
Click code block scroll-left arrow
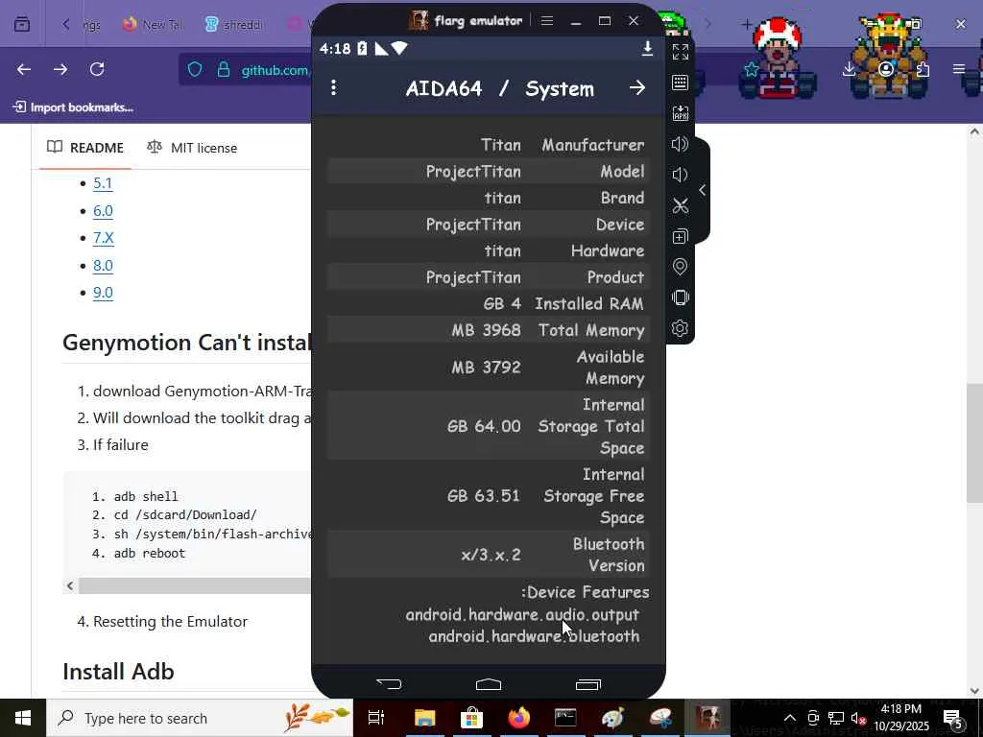pyautogui.click(x=70, y=586)
